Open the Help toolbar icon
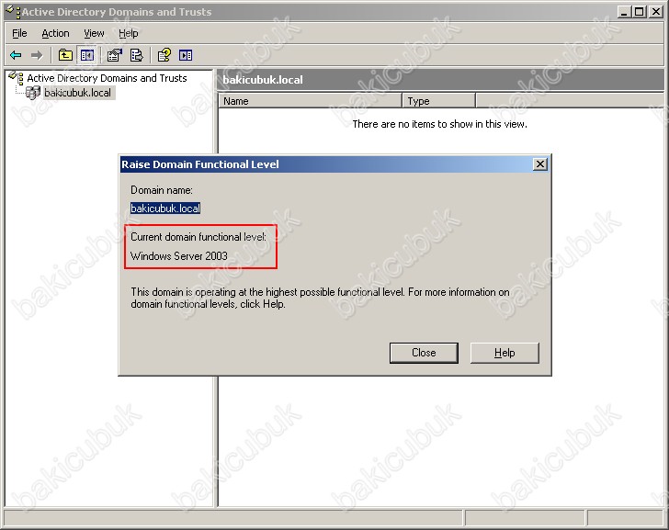 [164, 55]
